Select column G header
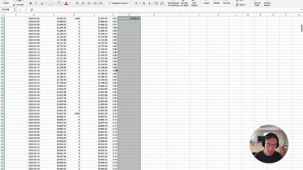Image resolution: width=303 pixels, height=170 pixels. pyautogui.click(x=129, y=15)
